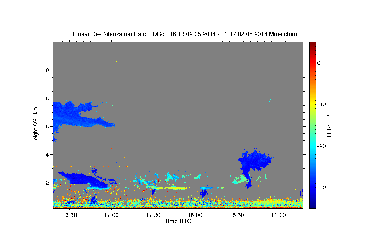Click the "Height AGL km" axis label

(36, 125)
